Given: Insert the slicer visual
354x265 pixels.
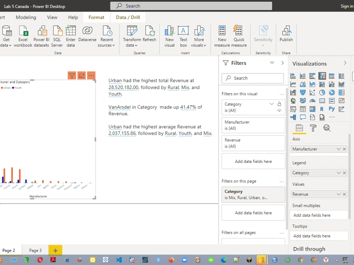Looking at the screenshot, I should [x=293, y=109].
